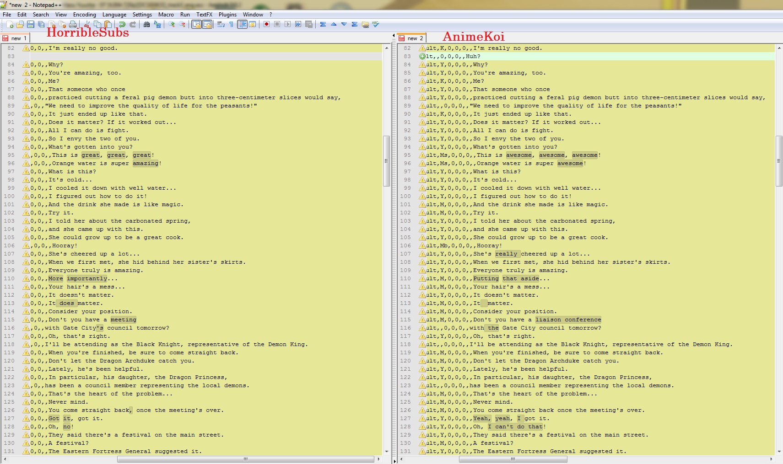
Task: Open the Window menu
Action: (253, 15)
